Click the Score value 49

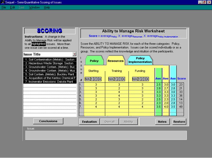[181, 107]
